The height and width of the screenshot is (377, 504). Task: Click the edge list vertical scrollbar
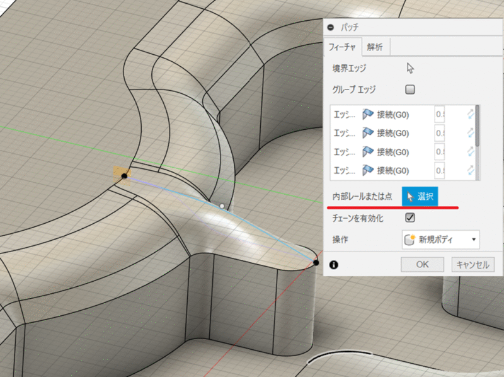(x=478, y=126)
